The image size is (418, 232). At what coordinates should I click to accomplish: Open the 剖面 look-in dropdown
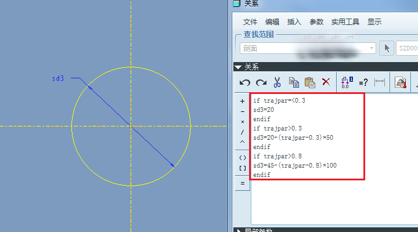point(307,48)
